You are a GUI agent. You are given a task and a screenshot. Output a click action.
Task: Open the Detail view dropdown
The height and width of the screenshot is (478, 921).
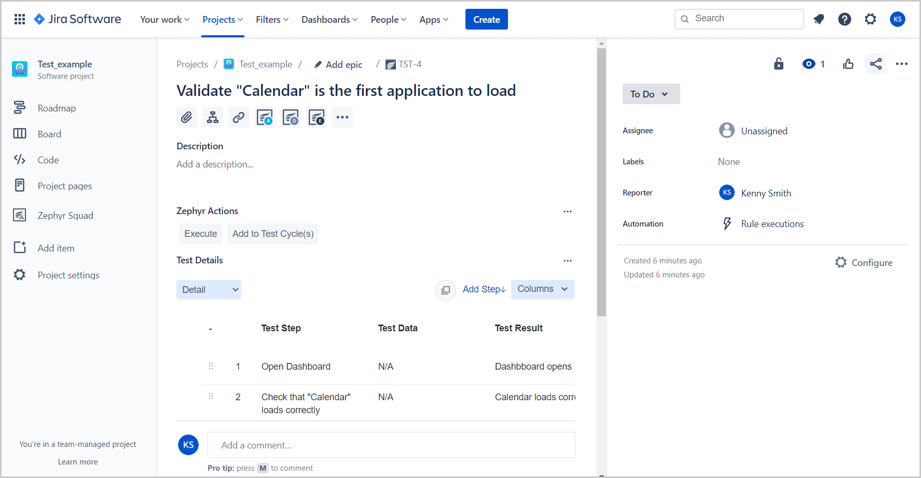pyautogui.click(x=209, y=290)
